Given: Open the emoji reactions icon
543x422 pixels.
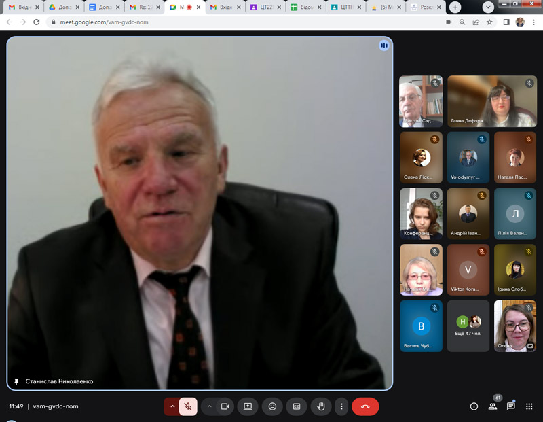Looking at the screenshot, I should coord(273,406).
